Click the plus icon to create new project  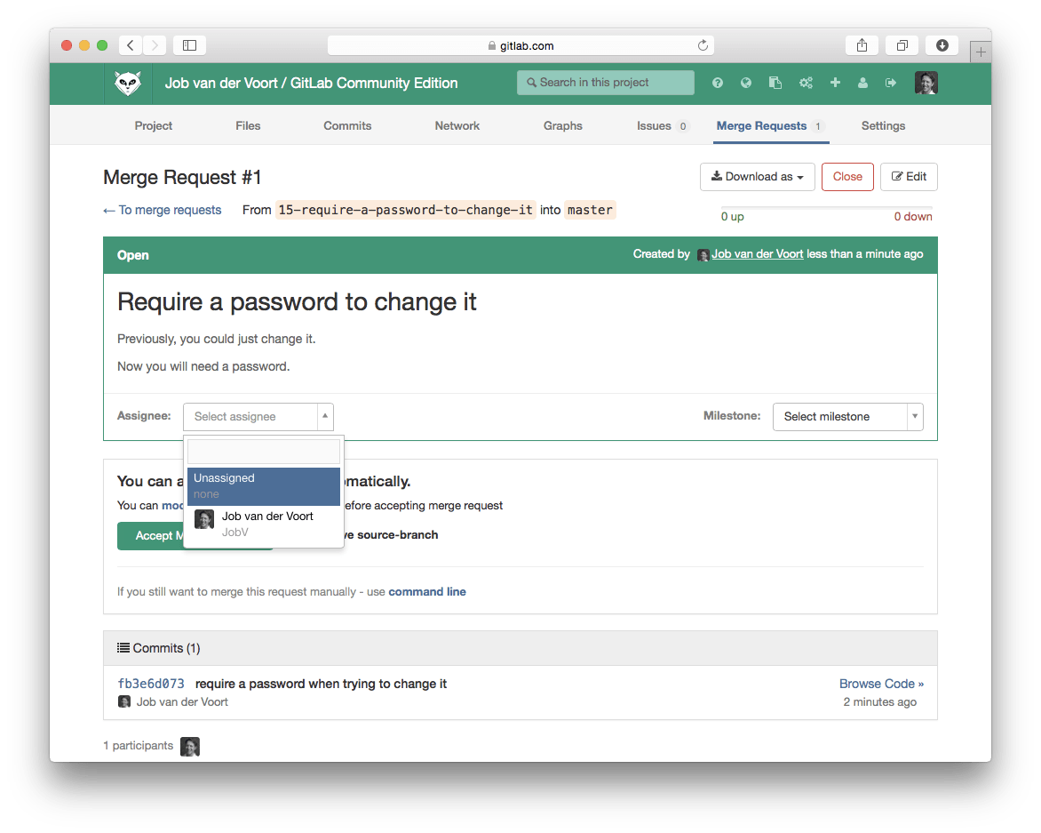pos(835,83)
